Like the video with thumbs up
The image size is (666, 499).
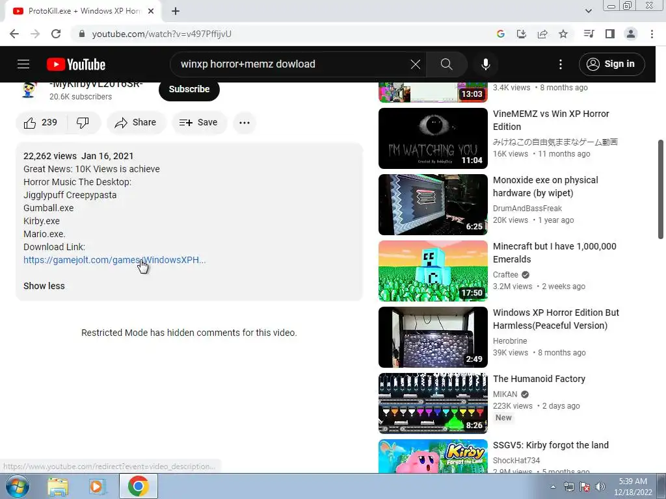[x=41, y=123]
